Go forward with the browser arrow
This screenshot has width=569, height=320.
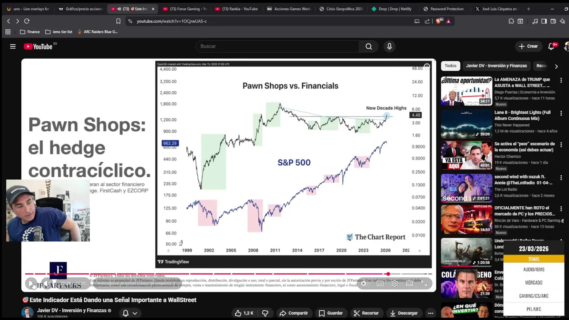[17, 21]
